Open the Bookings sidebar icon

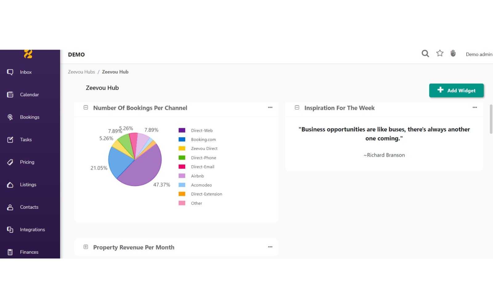[10, 117]
